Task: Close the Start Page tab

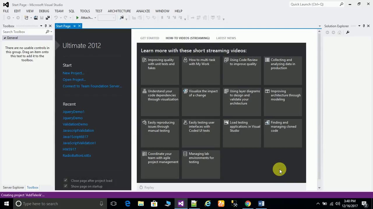Action: [x=79, y=26]
